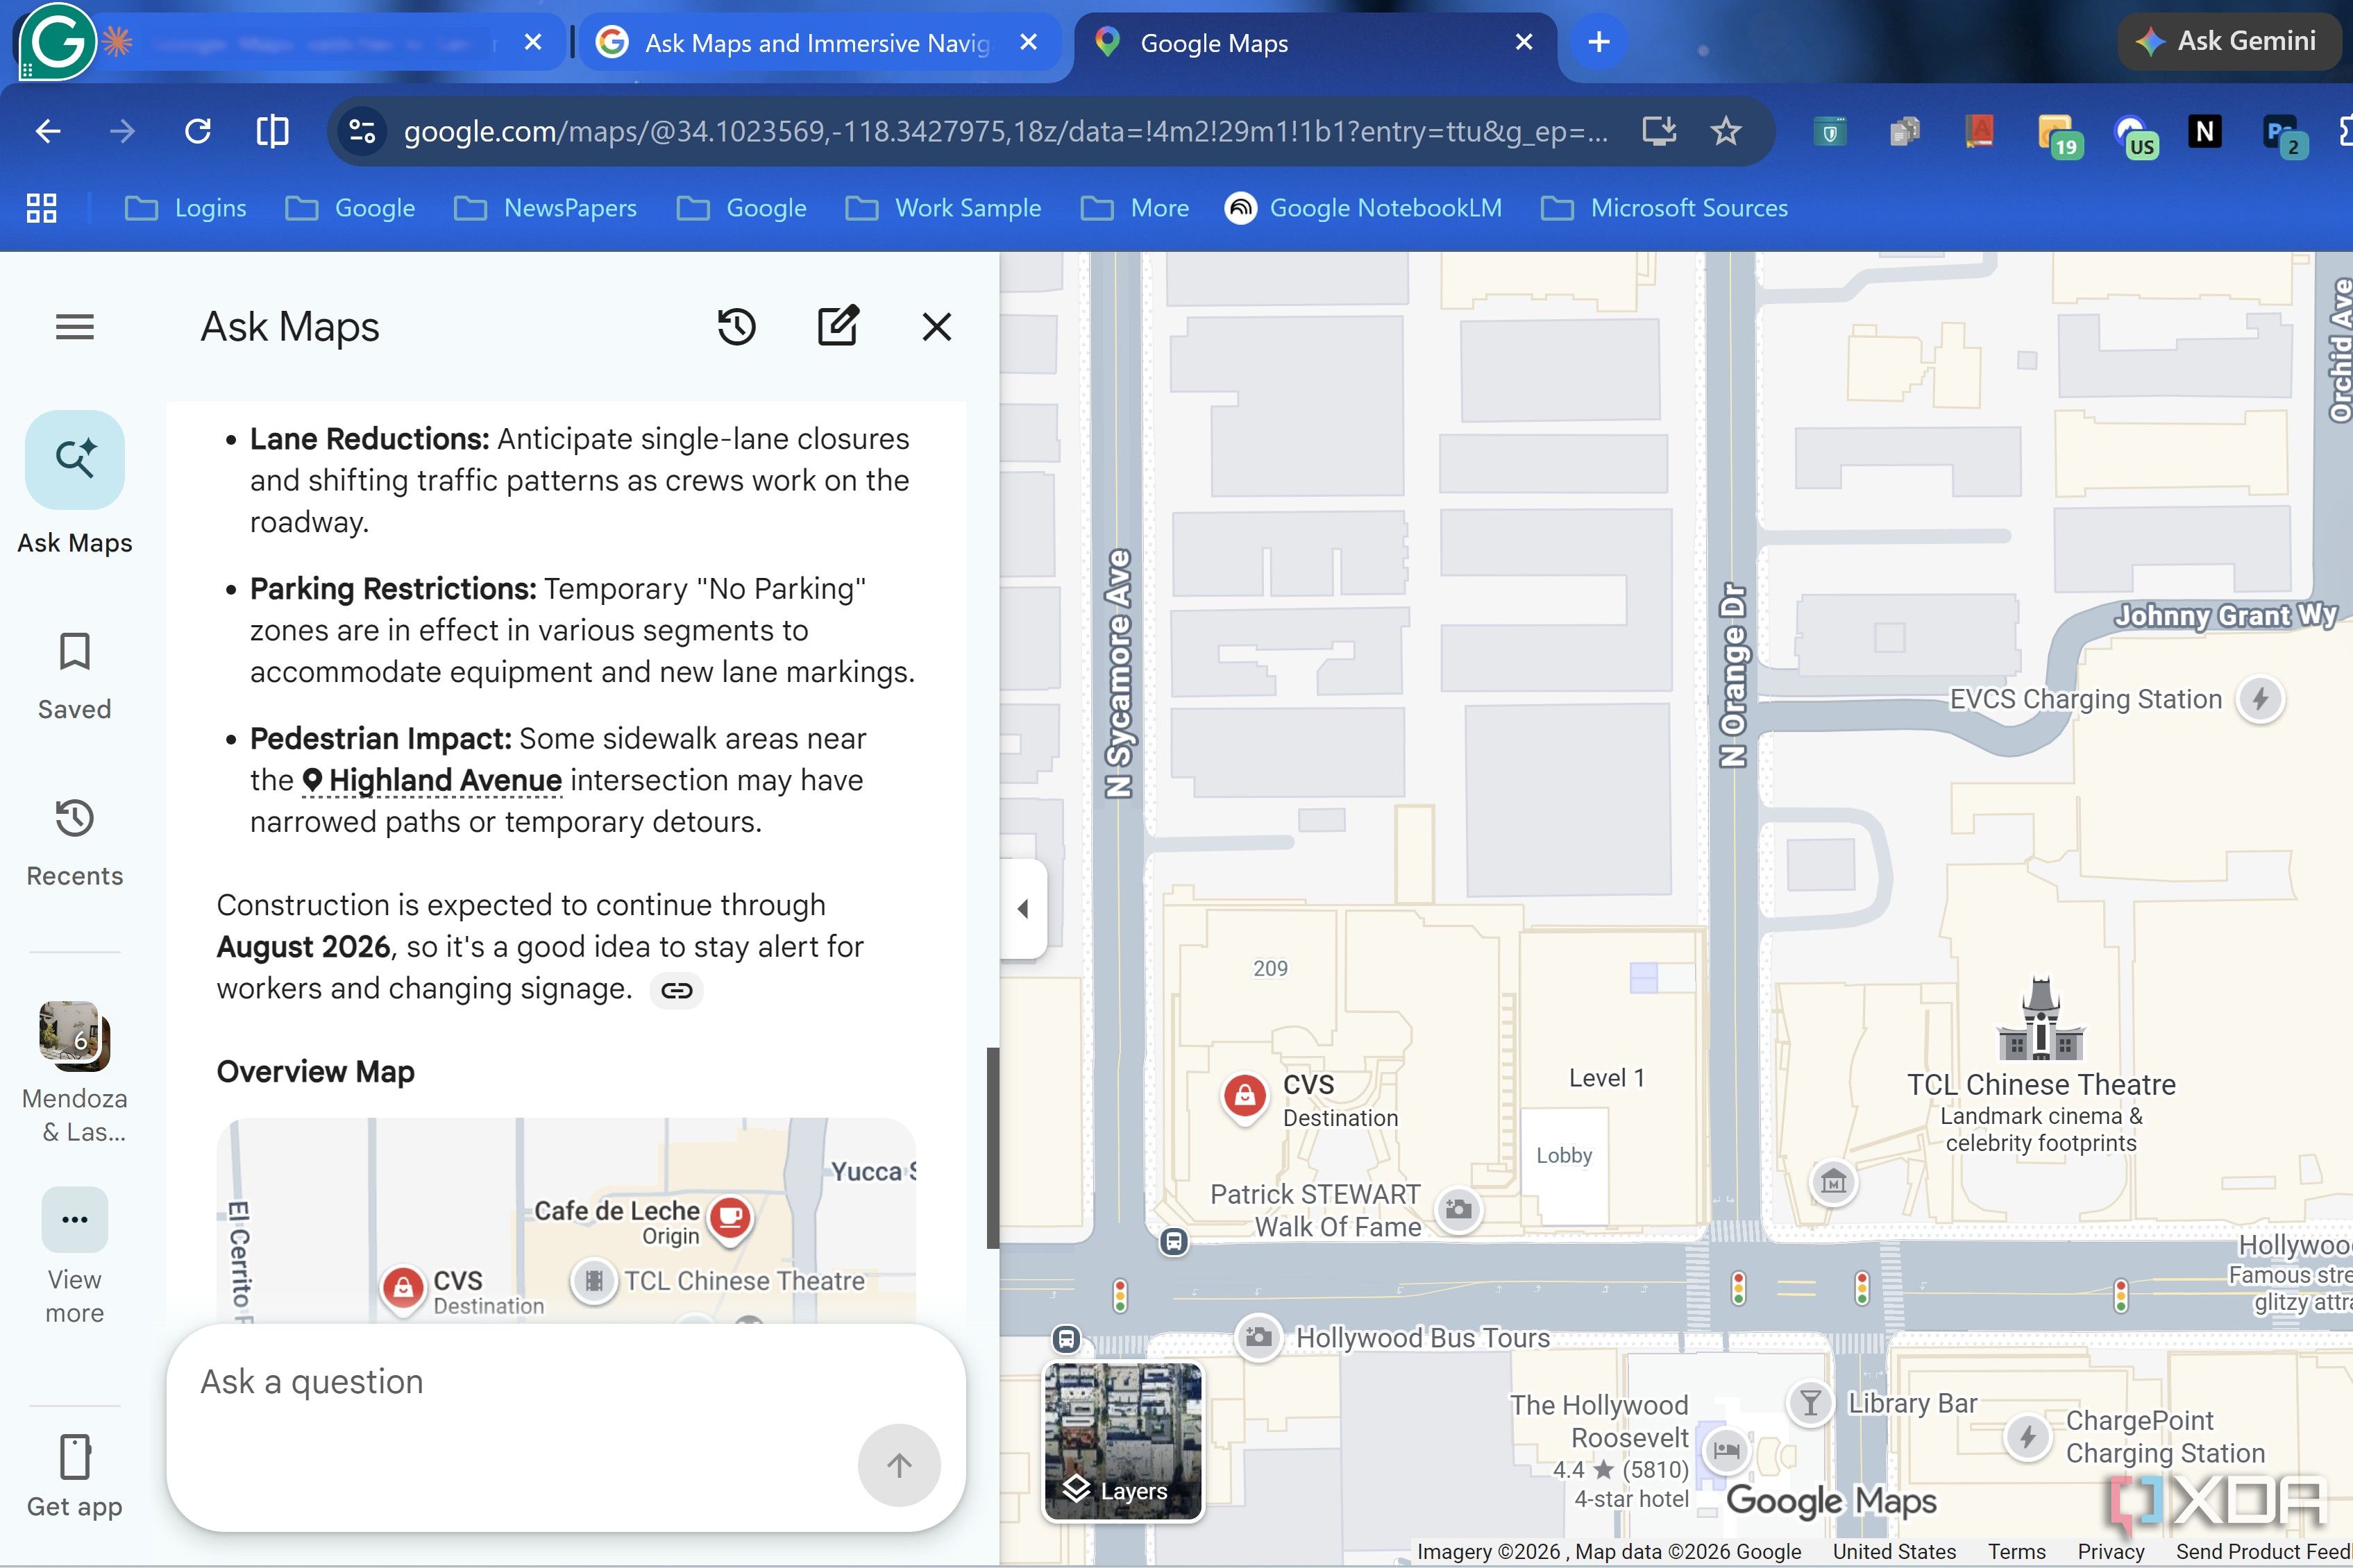Open the Logins bookmark folder
Image resolution: width=2353 pixels, height=1568 pixels.
[185, 208]
